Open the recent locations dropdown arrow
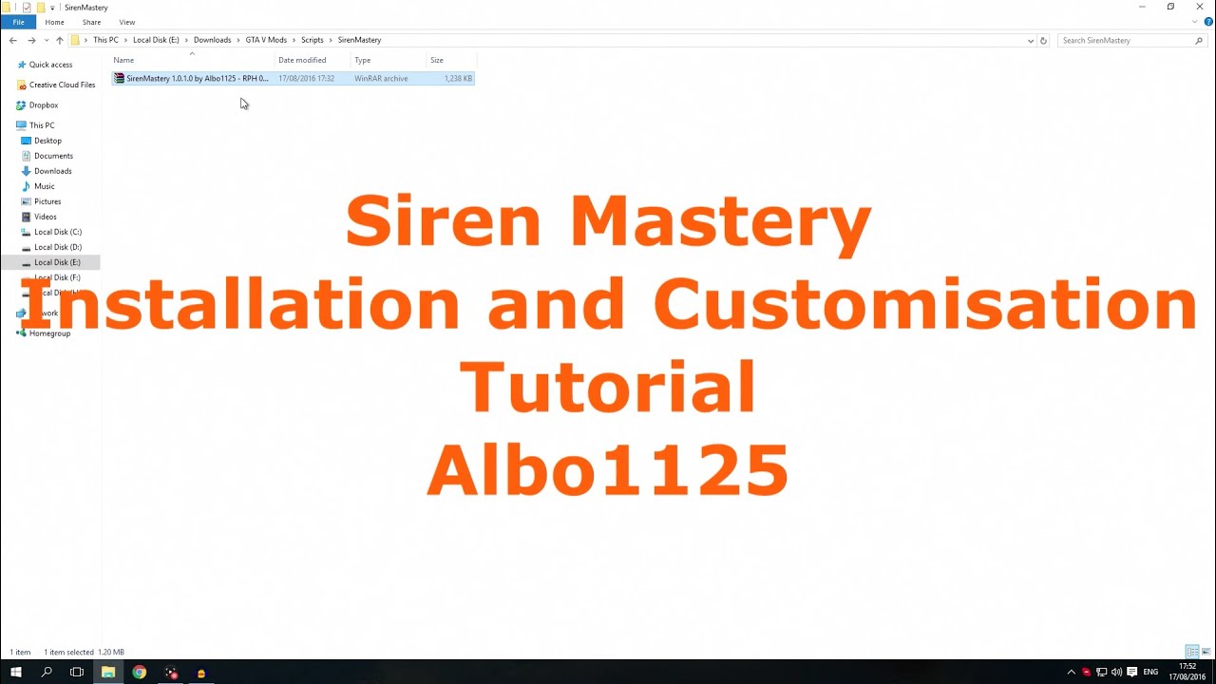 pyautogui.click(x=46, y=40)
